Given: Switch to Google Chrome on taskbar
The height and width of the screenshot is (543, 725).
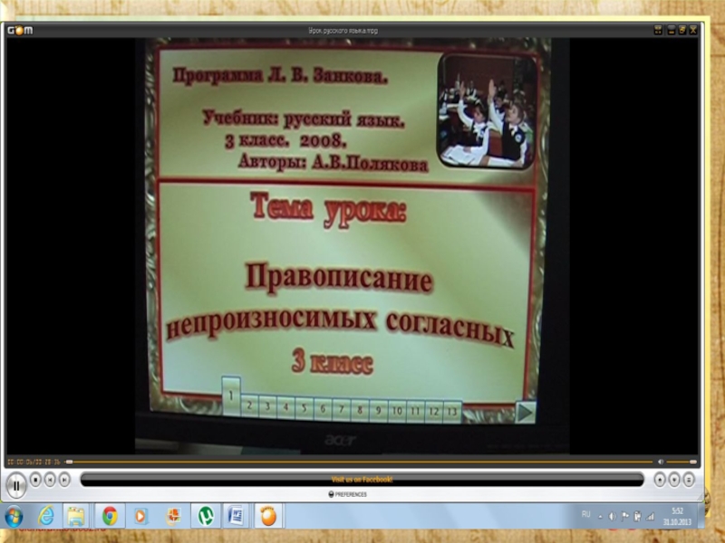Looking at the screenshot, I should point(110,516).
